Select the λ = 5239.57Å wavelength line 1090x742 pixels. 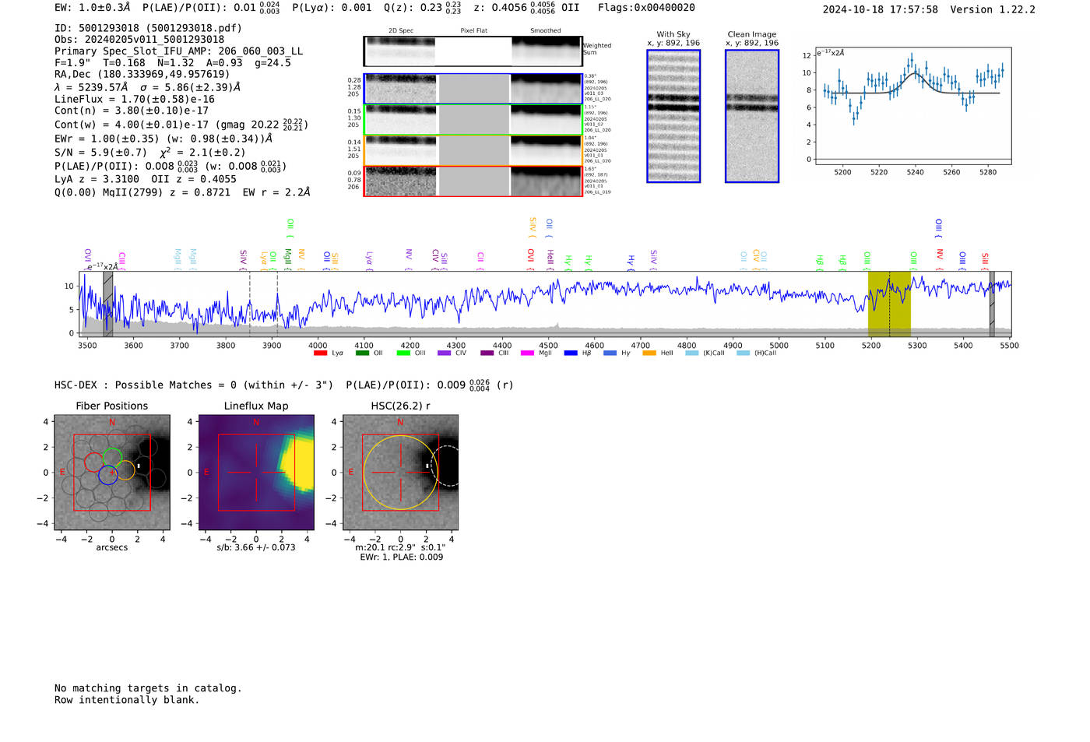(148, 87)
